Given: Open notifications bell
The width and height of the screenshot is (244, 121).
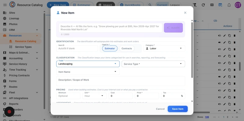Looking at the screenshot, I should click(229, 5).
